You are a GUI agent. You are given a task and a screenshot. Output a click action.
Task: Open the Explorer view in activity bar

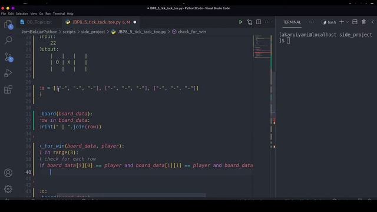[x=8, y=25]
